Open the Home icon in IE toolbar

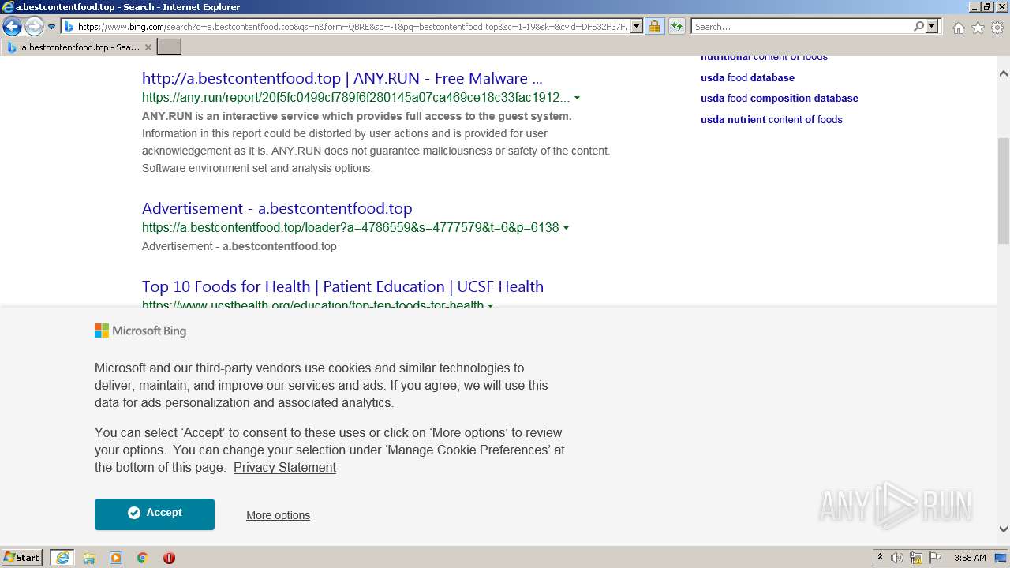(958, 28)
